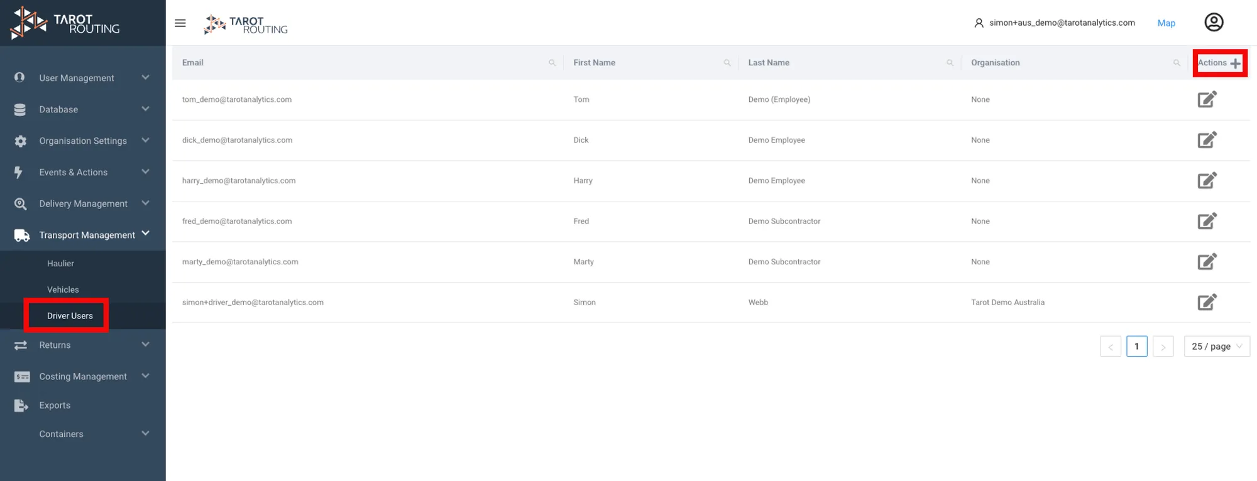Search icon in the First Name column header
The height and width of the screenshot is (481, 1257).
click(x=727, y=63)
